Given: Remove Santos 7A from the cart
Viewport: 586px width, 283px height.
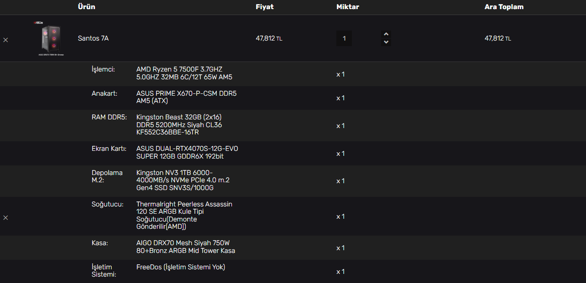Looking at the screenshot, I should (x=5, y=40).
